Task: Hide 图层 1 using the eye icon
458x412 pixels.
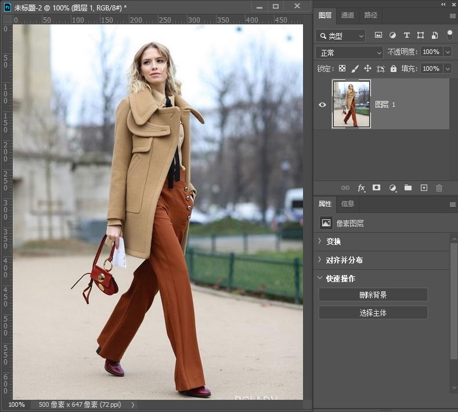Action: 323,104
